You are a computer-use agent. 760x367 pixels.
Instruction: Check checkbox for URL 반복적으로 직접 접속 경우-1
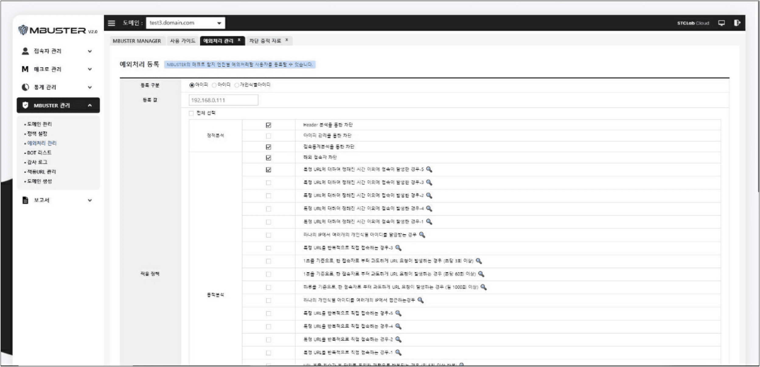pyautogui.click(x=268, y=353)
